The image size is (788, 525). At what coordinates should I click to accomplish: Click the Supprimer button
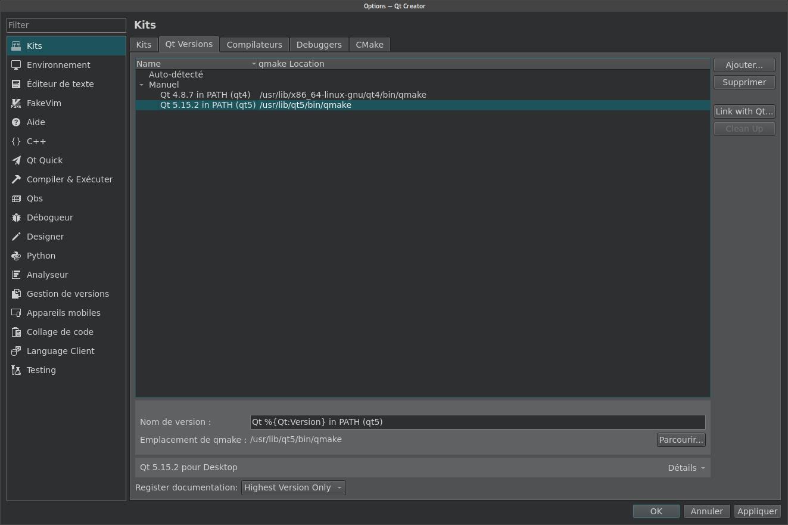click(x=745, y=82)
